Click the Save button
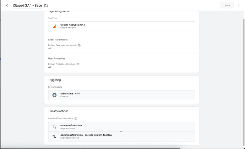Image resolution: width=245 pixels, height=149 pixels. point(227,5)
